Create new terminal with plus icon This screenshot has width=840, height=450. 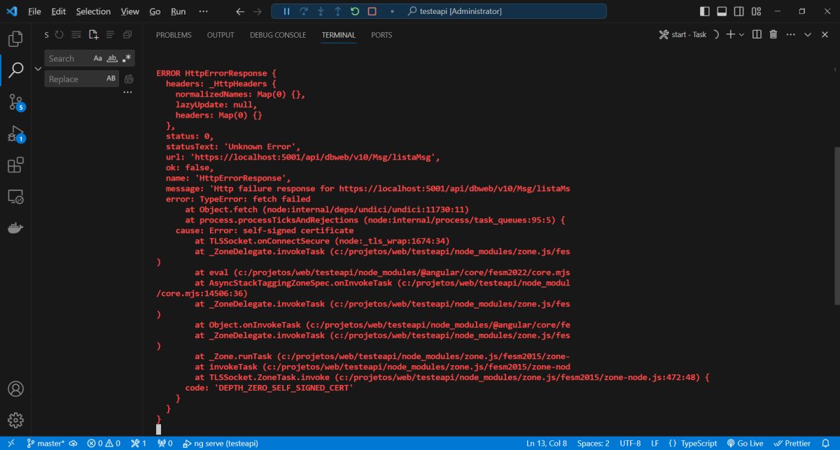point(730,34)
